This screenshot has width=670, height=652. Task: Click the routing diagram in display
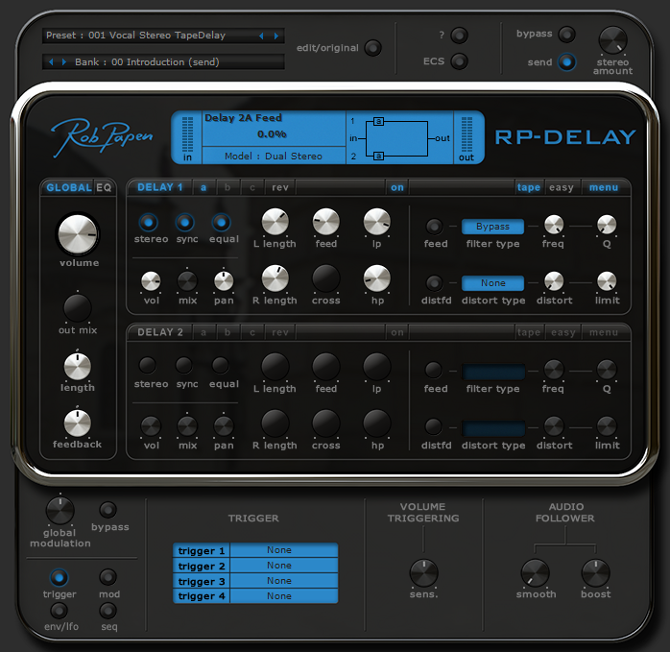(399, 137)
